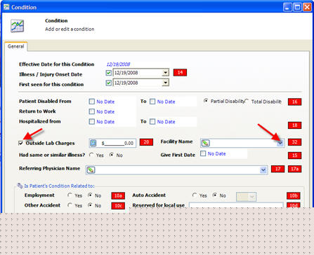Click red box marker 10a

[118, 195]
